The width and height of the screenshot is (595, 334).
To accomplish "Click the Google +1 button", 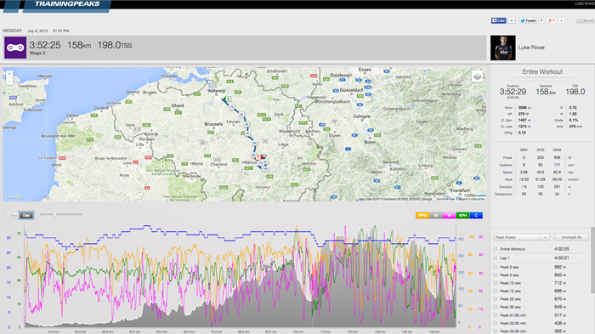I will (552, 20).
